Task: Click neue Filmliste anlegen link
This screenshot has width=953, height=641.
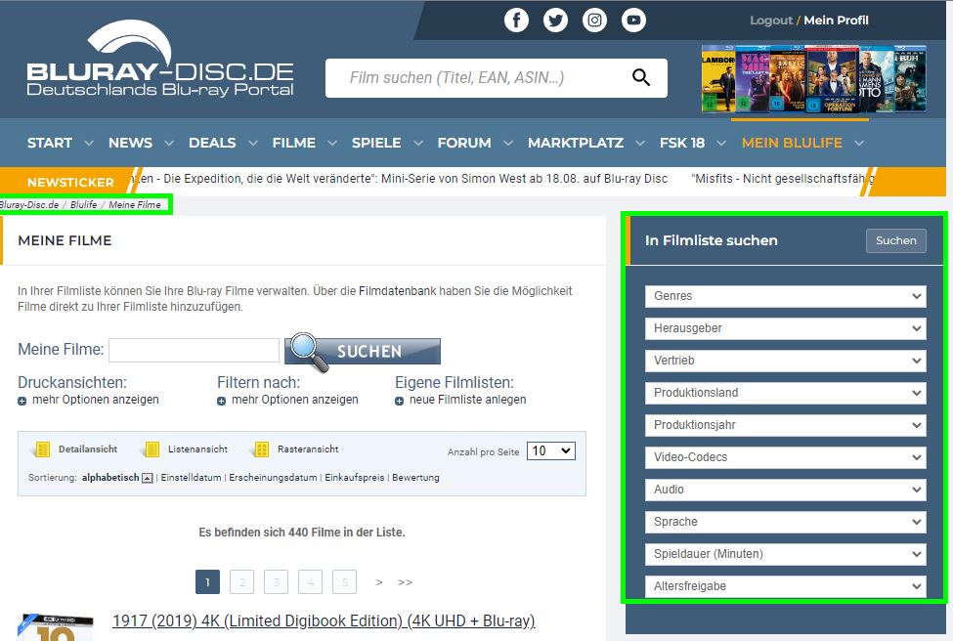Action: click(467, 400)
